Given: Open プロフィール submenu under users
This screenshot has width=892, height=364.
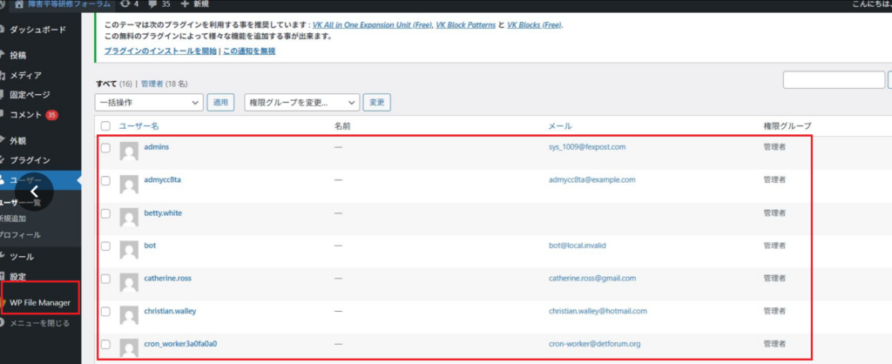Looking at the screenshot, I should click(x=21, y=235).
